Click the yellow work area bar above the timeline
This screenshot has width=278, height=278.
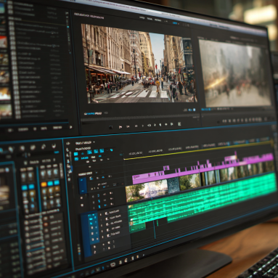198,150
